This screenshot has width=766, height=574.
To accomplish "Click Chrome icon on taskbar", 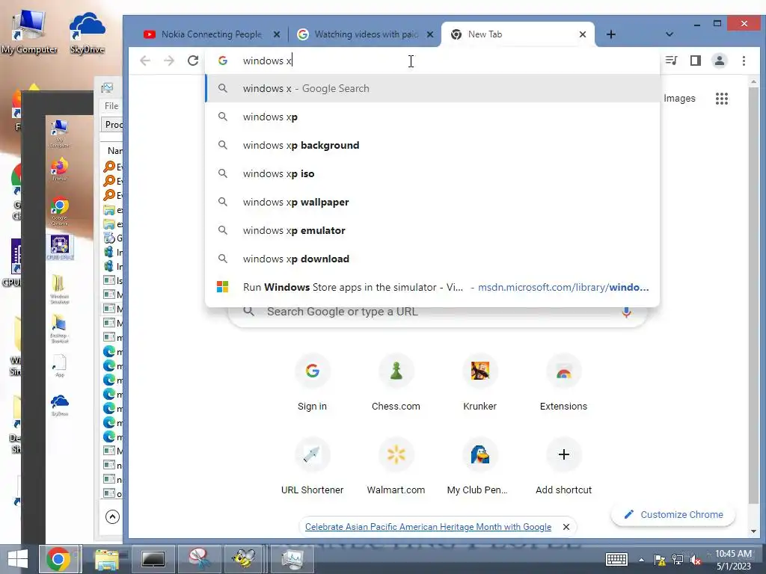I will pyautogui.click(x=58, y=559).
